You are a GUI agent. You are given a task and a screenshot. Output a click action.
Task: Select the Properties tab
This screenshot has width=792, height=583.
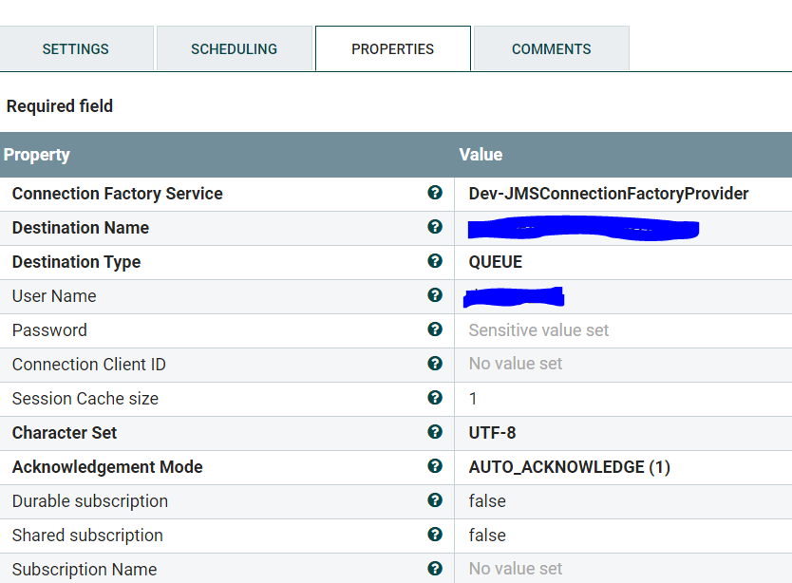[x=392, y=49]
